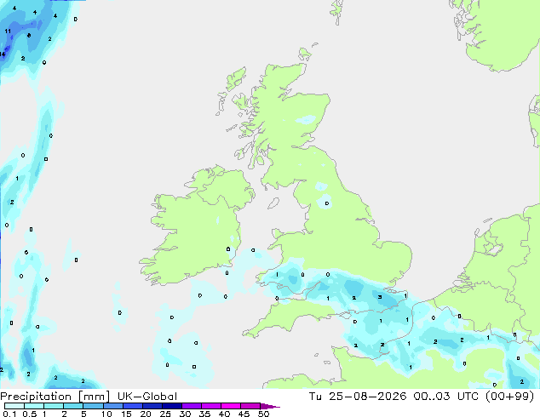Select the purple 30 to 35 mm legend swatch
Viewport: 540px width, 417px height.
point(192,406)
